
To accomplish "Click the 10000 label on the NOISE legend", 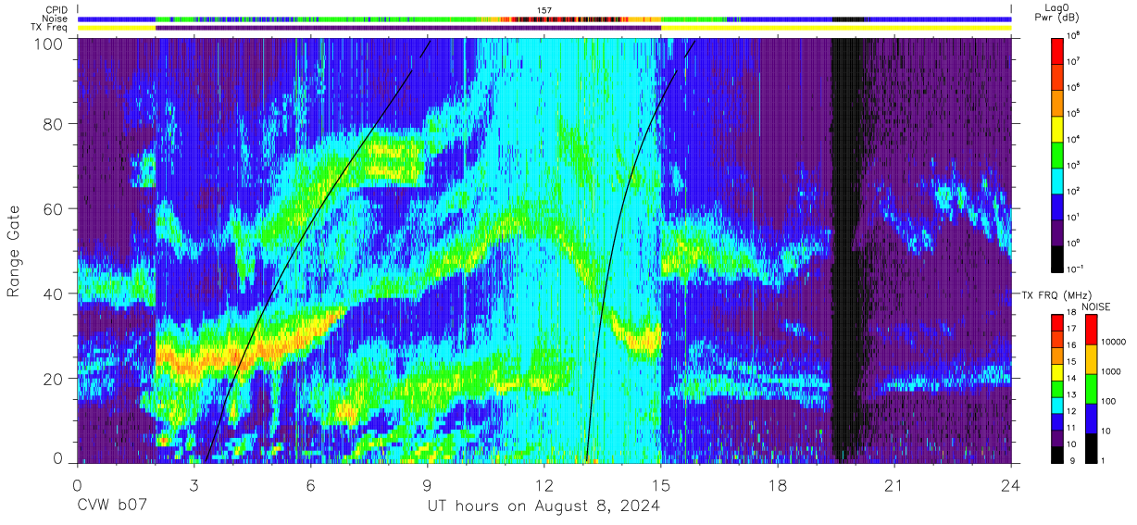I will click(1115, 342).
